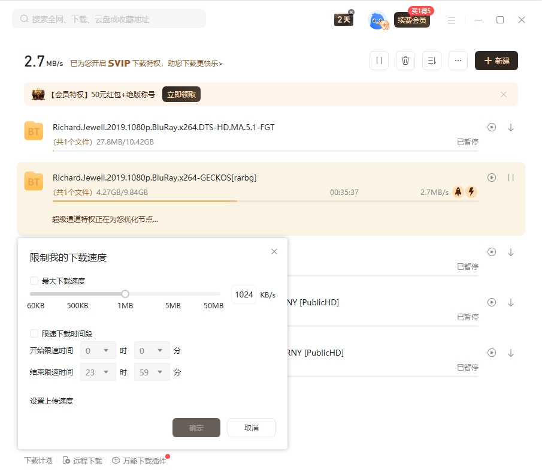Open the sort list icon
542x472 pixels.
tap(432, 61)
